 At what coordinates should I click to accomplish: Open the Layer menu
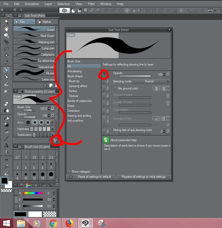[48, 4]
